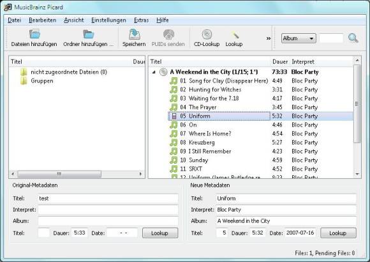Click the Interpret column header
The height and width of the screenshot is (262, 370).
(322, 62)
